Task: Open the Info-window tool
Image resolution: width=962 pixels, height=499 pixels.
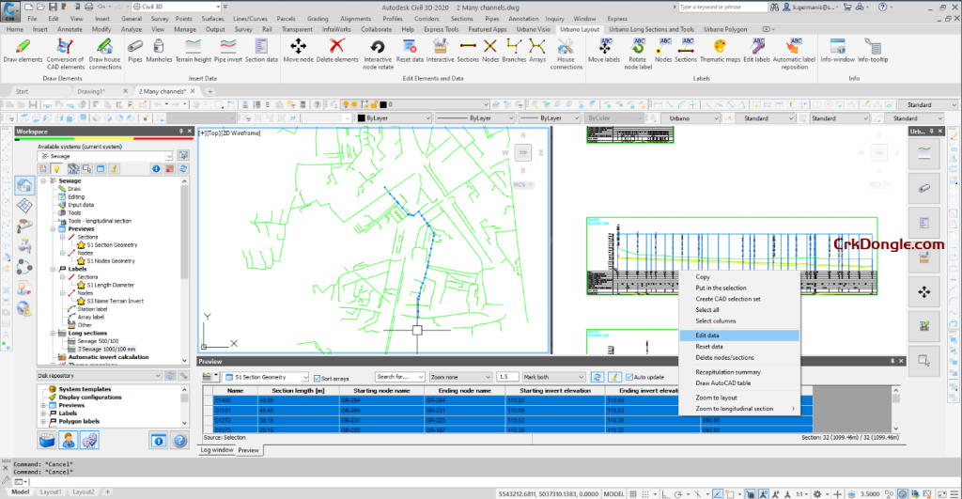Action: (x=837, y=51)
